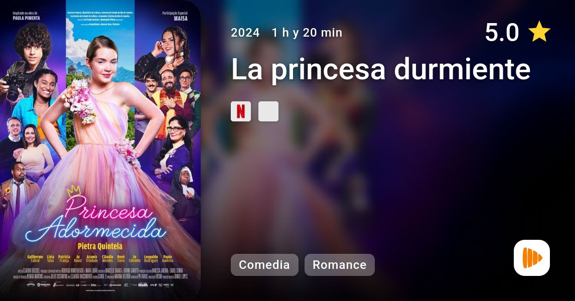The height and width of the screenshot is (301, 575).
Task: Open the Princesa Adormecida movie poster
Action: [100, 150]
